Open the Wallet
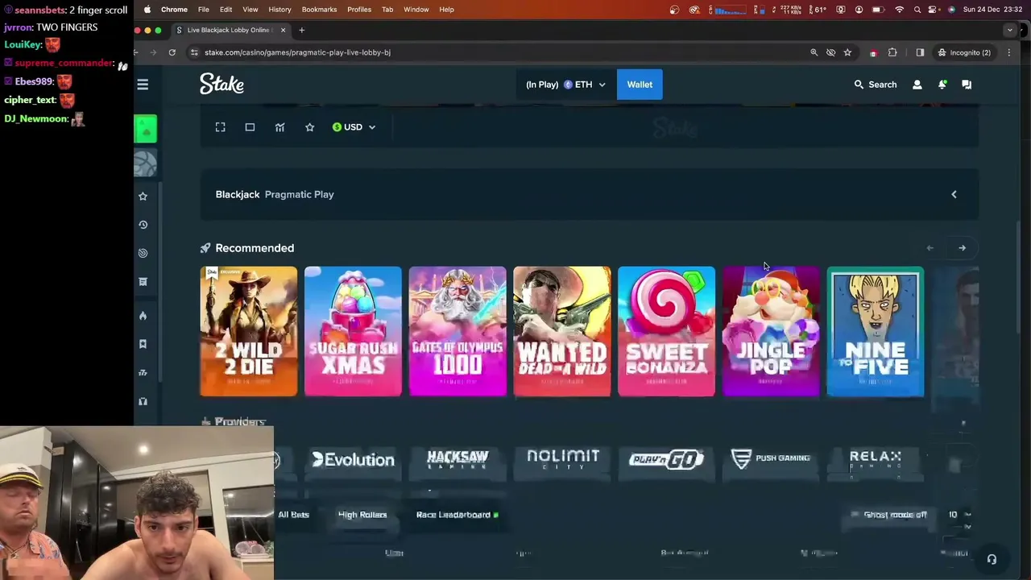The width and height of the screenshot is (1031, 580). point(640,85)
